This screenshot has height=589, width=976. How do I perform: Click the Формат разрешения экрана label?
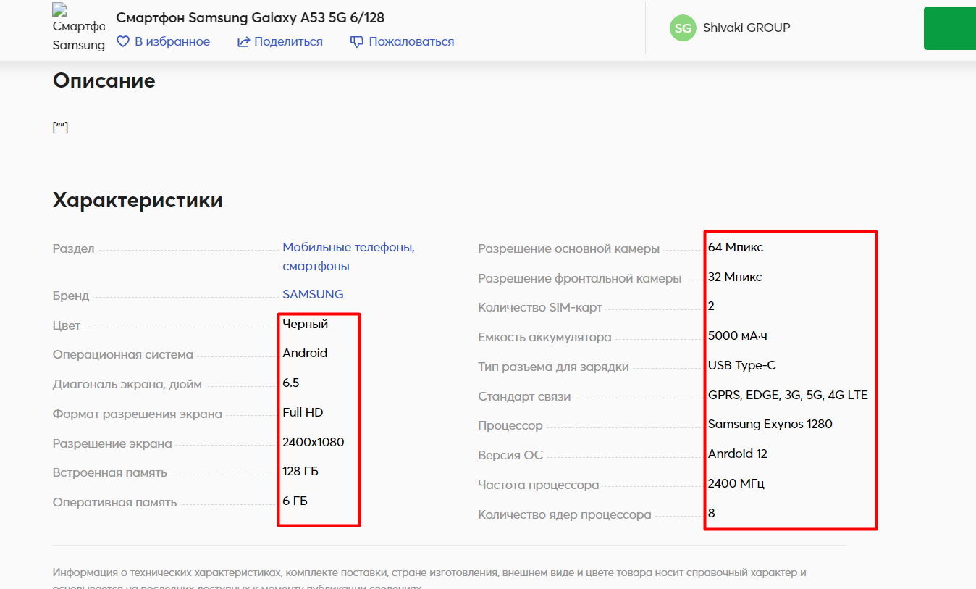pyautogui.click(x=138, y=414)
